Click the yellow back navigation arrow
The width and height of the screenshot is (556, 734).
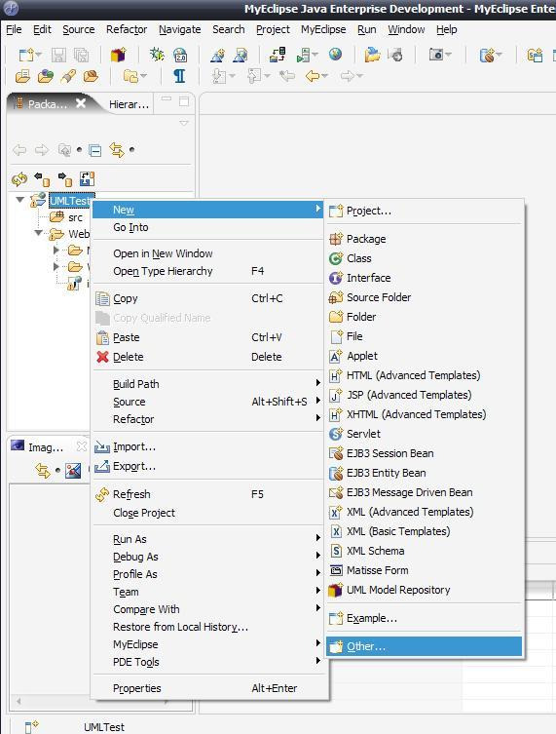[x=313, y=76]
